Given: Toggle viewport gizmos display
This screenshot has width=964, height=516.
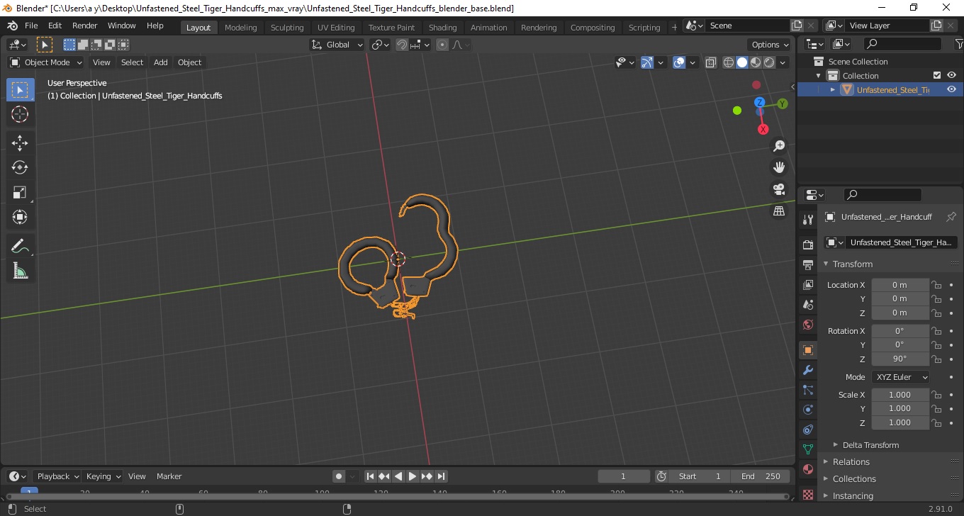Looking at the screenshot, I should pyautogui.click(x=647, y=62).
